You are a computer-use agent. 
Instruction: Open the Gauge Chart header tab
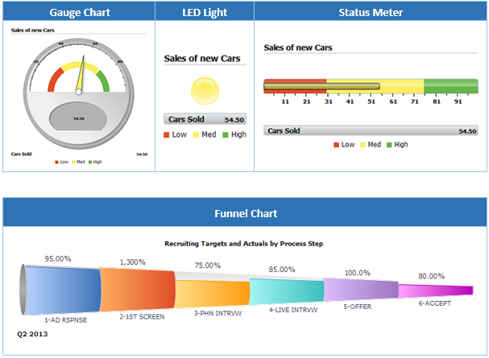(x=79, y=12)
